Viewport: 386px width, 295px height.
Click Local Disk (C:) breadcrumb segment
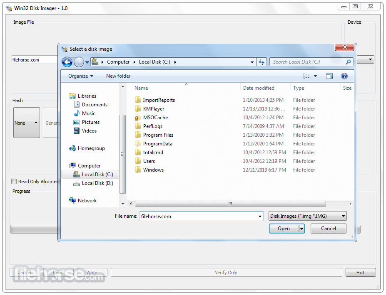154,62
